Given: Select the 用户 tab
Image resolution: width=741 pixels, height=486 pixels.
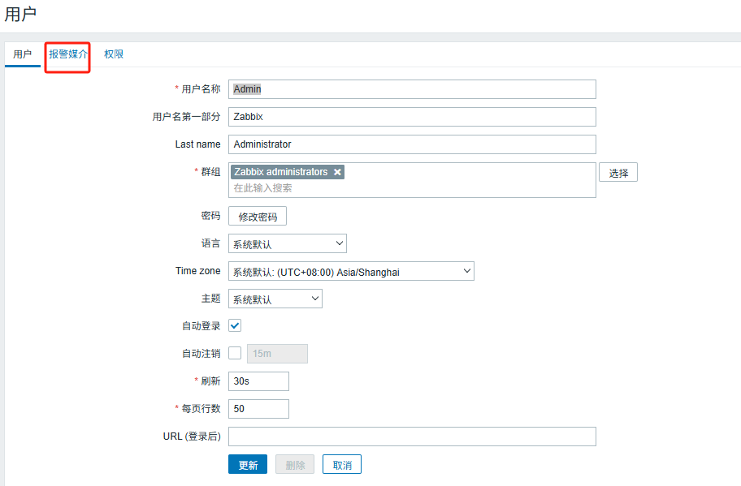Looking at the screenshot, I should click(22, 54).
